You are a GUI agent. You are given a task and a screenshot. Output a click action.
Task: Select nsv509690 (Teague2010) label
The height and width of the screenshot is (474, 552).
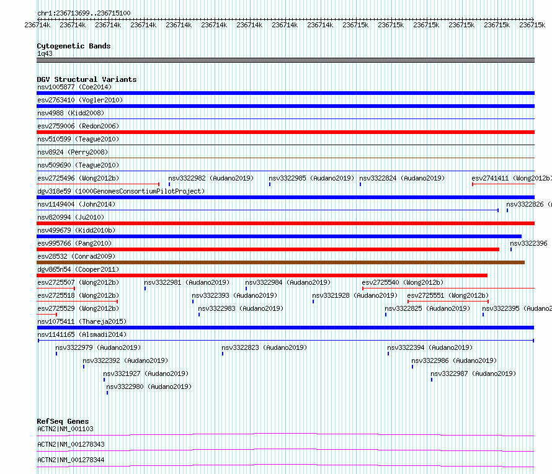78,165
